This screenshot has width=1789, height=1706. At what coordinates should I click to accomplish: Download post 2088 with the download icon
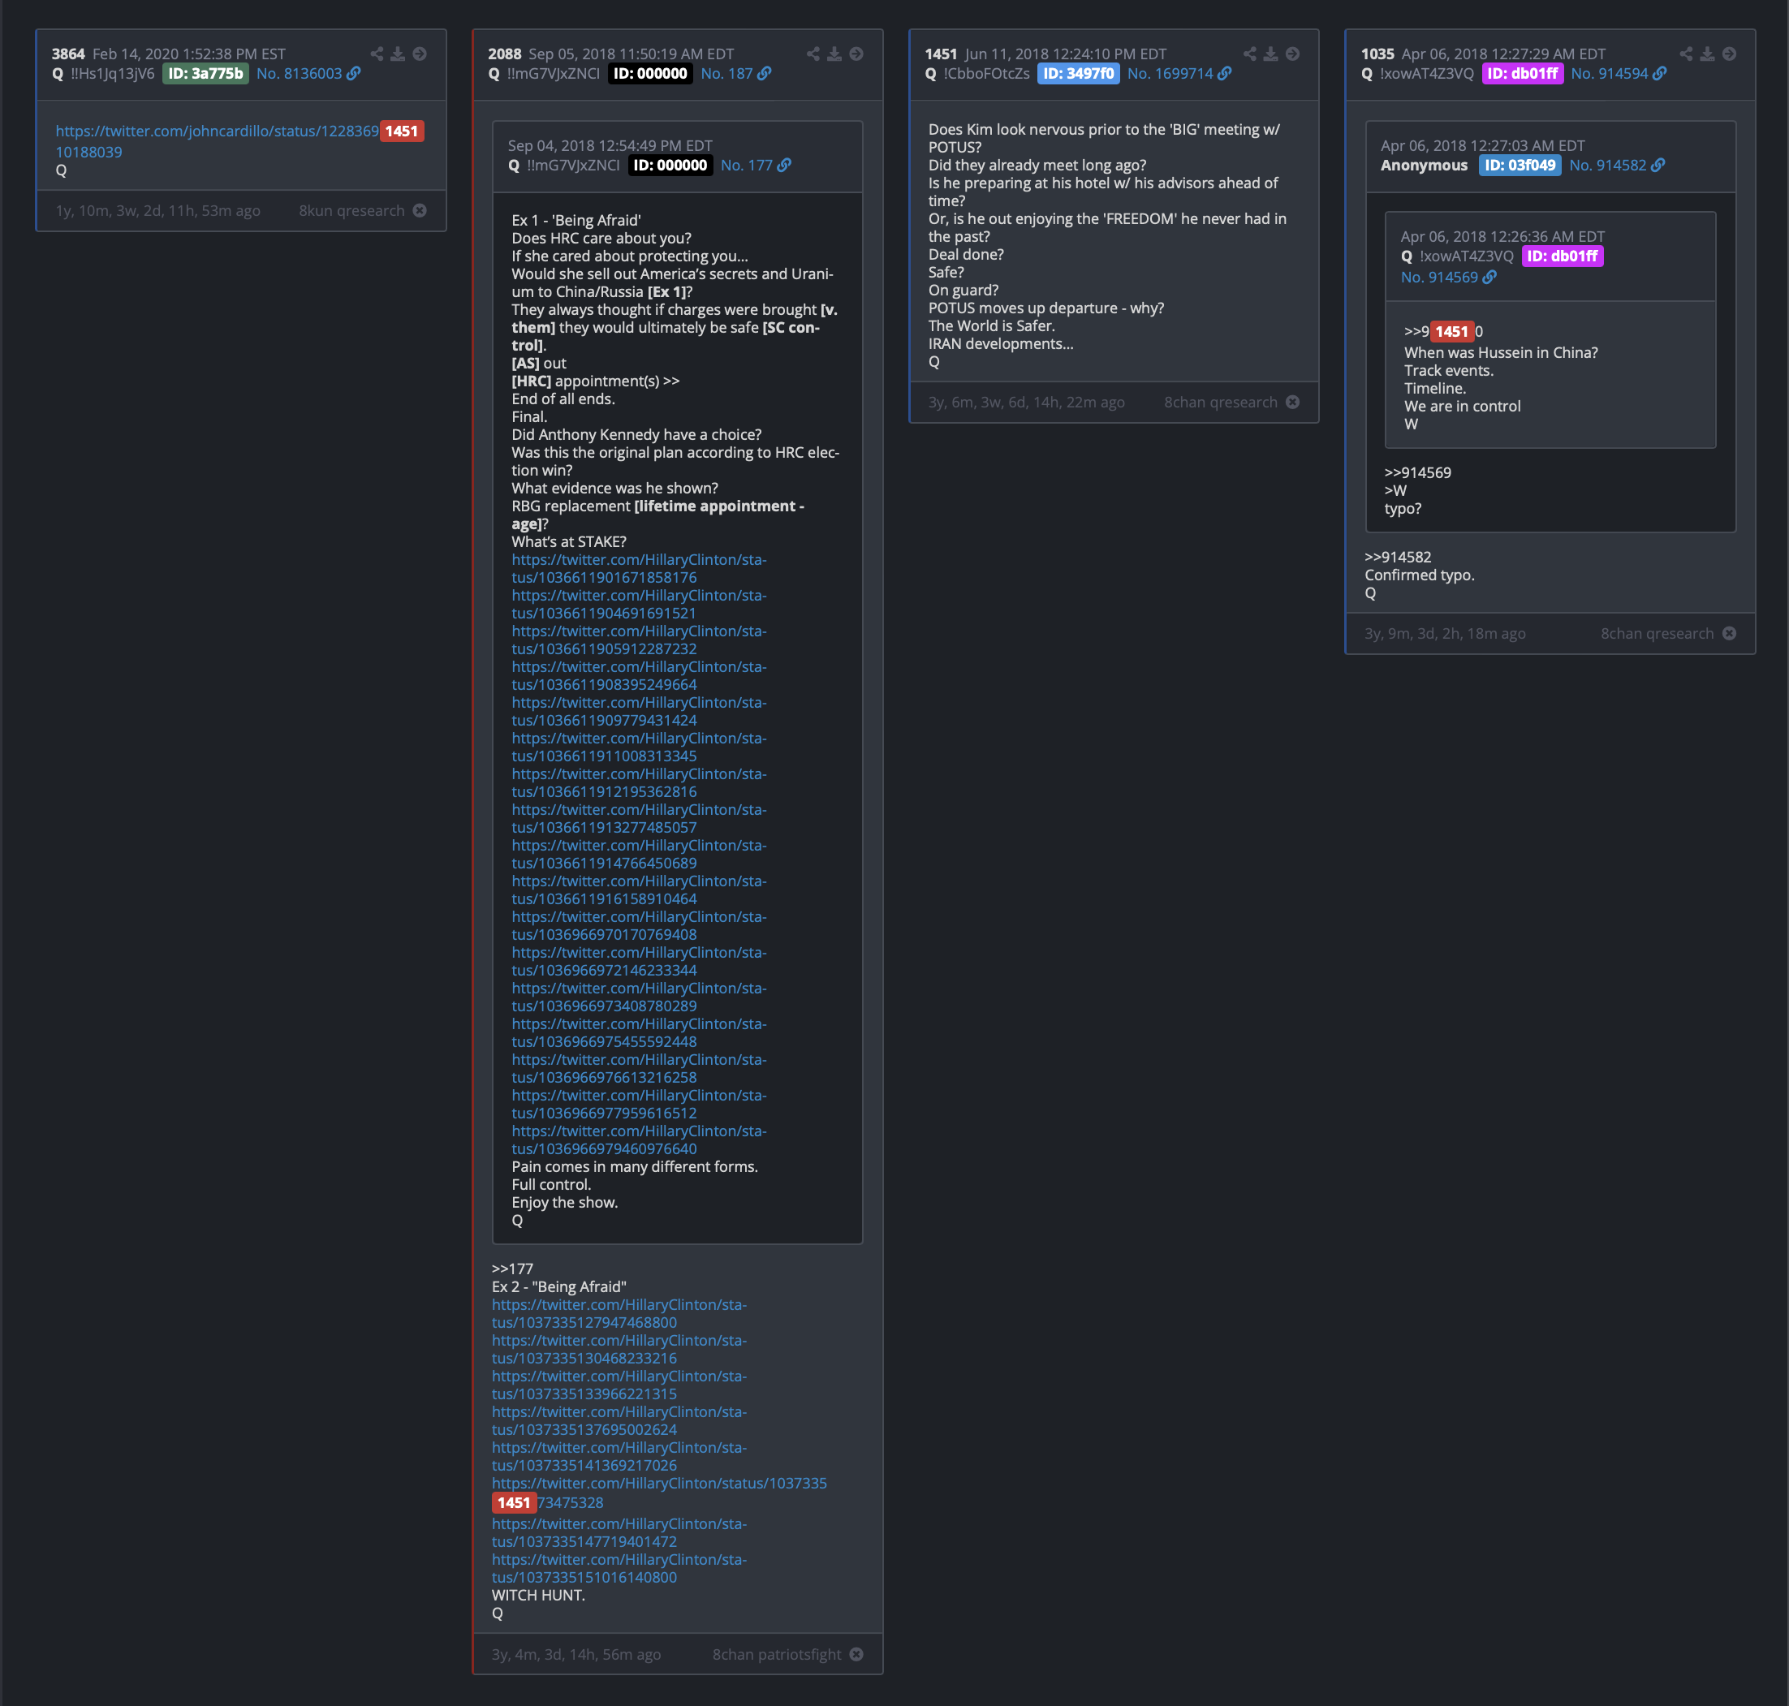coord(834,54)
